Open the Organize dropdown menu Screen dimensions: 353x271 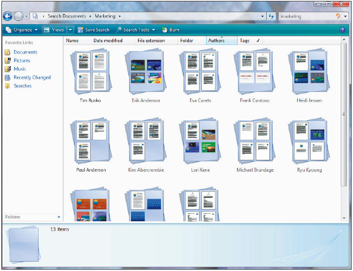22,30
